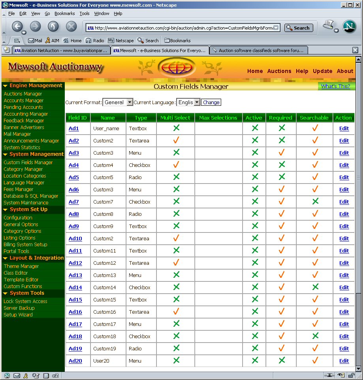Collapse the System Management section

(x=5, y=155)
